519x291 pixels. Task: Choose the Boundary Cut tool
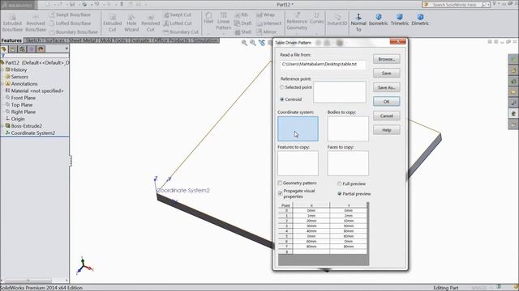(181, 32)
